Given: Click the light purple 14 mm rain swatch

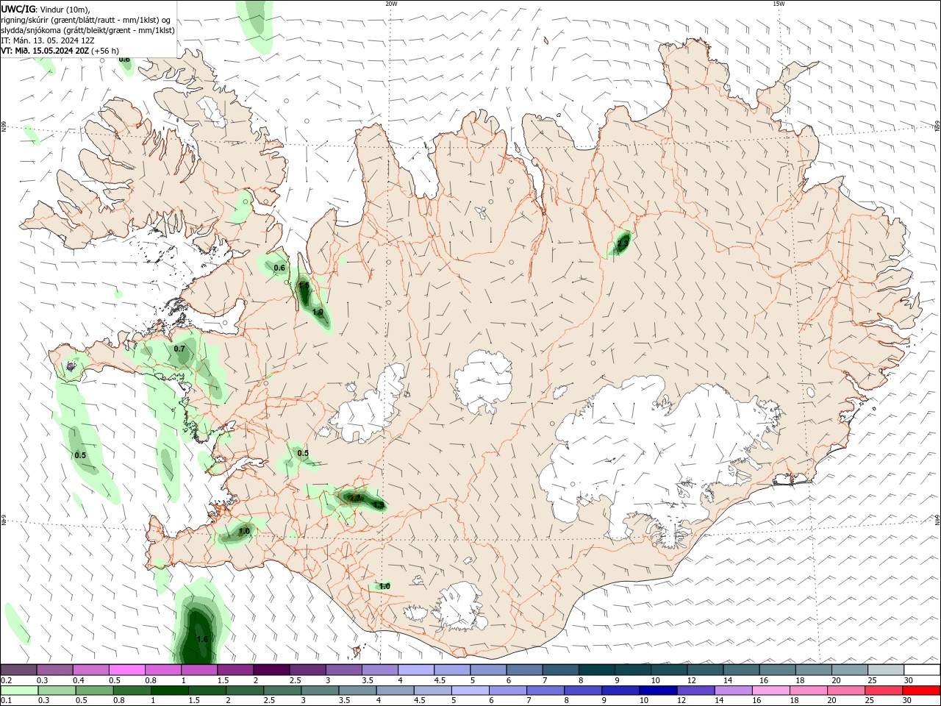Looking at the screenshot, I should [733, 691].
